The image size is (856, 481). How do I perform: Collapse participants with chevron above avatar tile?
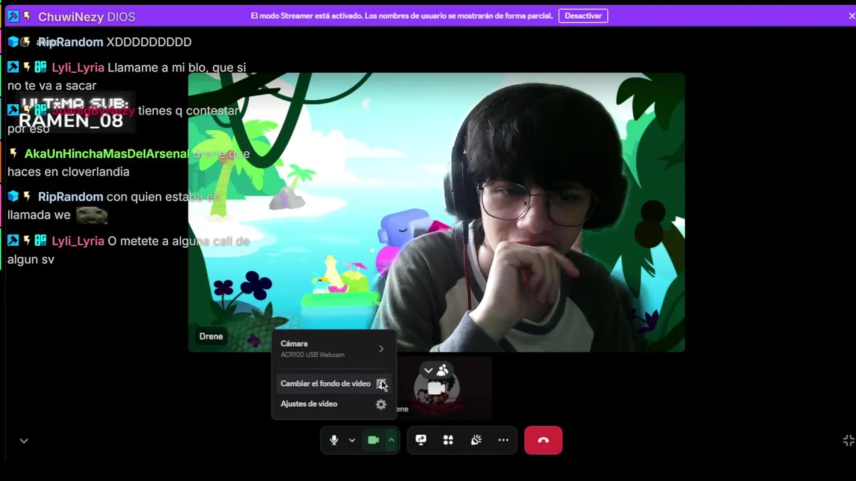pyautogui.click(x=428, y=370)
